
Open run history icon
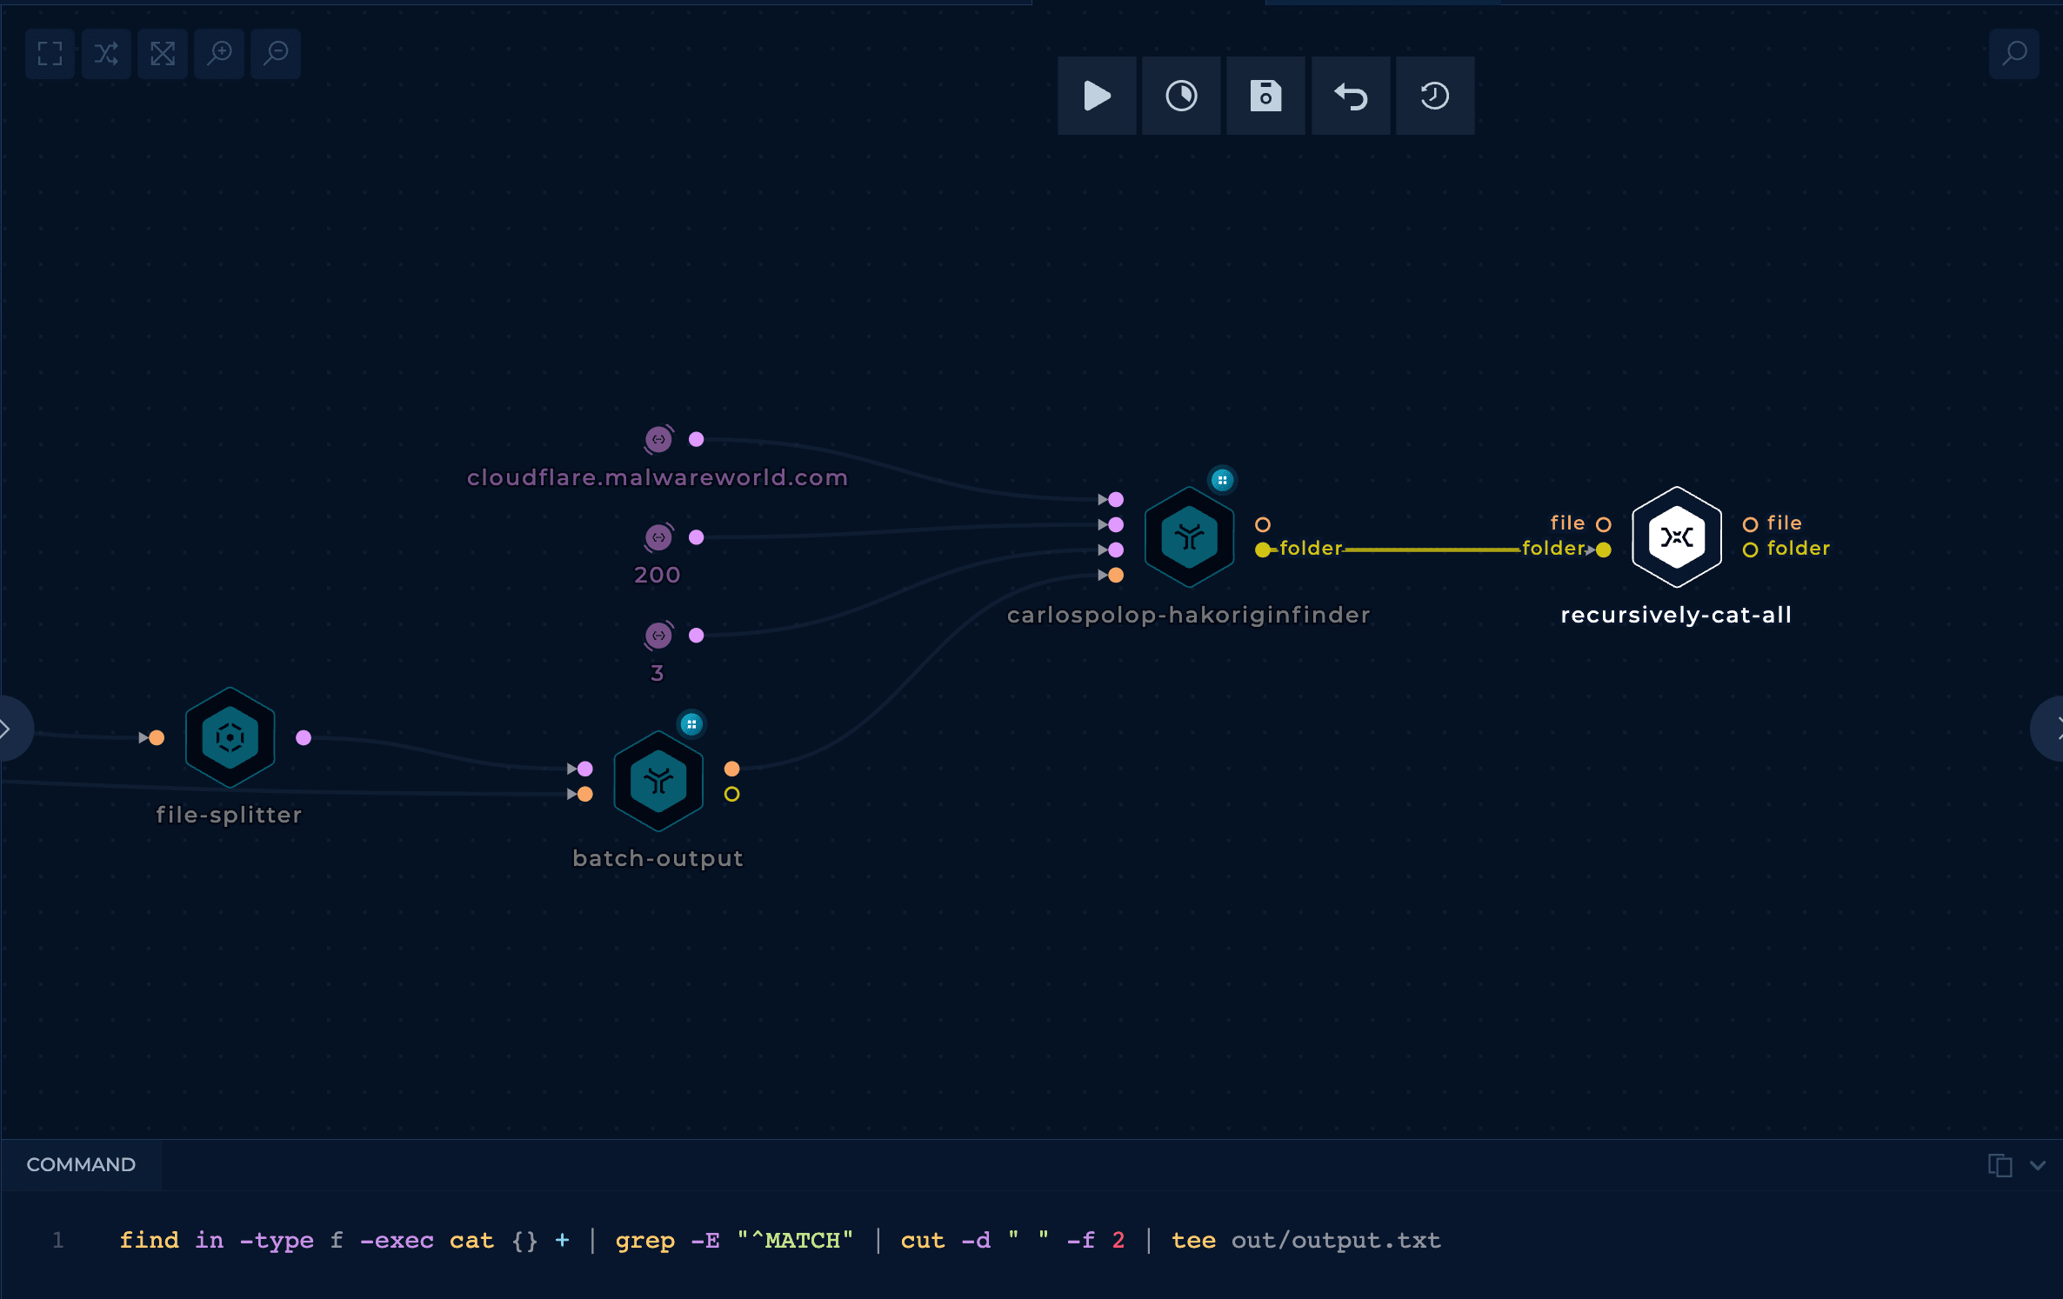[x=1435, y=96]
